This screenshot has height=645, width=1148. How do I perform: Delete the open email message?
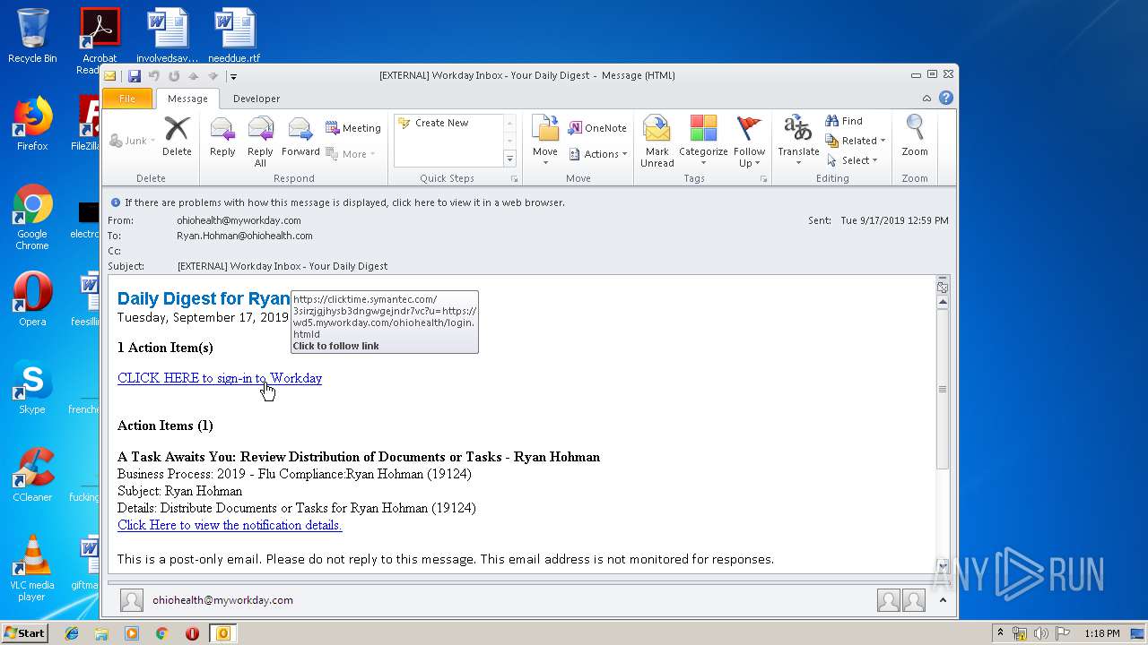point(177,137)
